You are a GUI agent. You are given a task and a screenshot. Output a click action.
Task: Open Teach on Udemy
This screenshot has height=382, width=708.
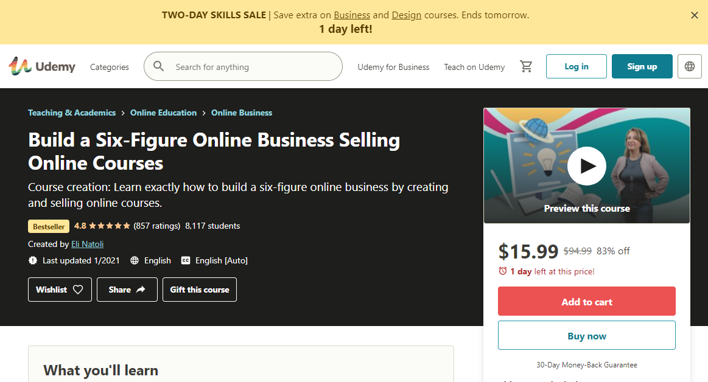(474, 67)
